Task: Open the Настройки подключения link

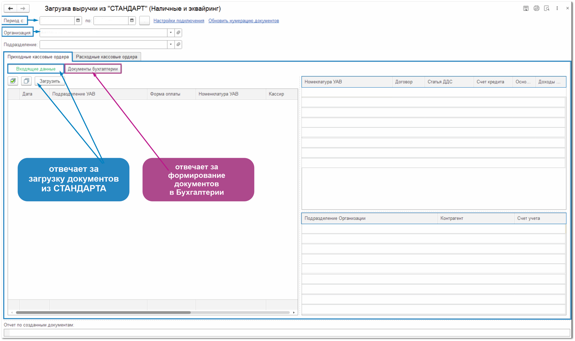Action: [179, 21]
